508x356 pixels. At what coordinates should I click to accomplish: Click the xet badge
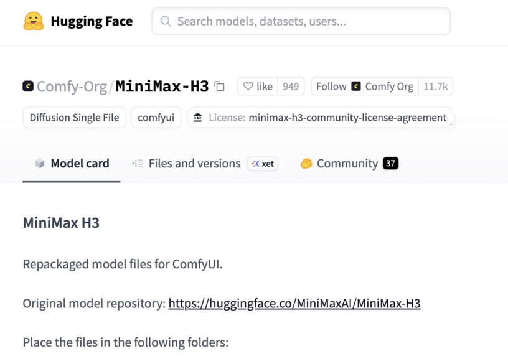pos(263,164)
